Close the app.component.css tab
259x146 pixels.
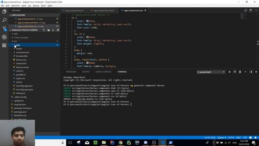pos(145,11)
